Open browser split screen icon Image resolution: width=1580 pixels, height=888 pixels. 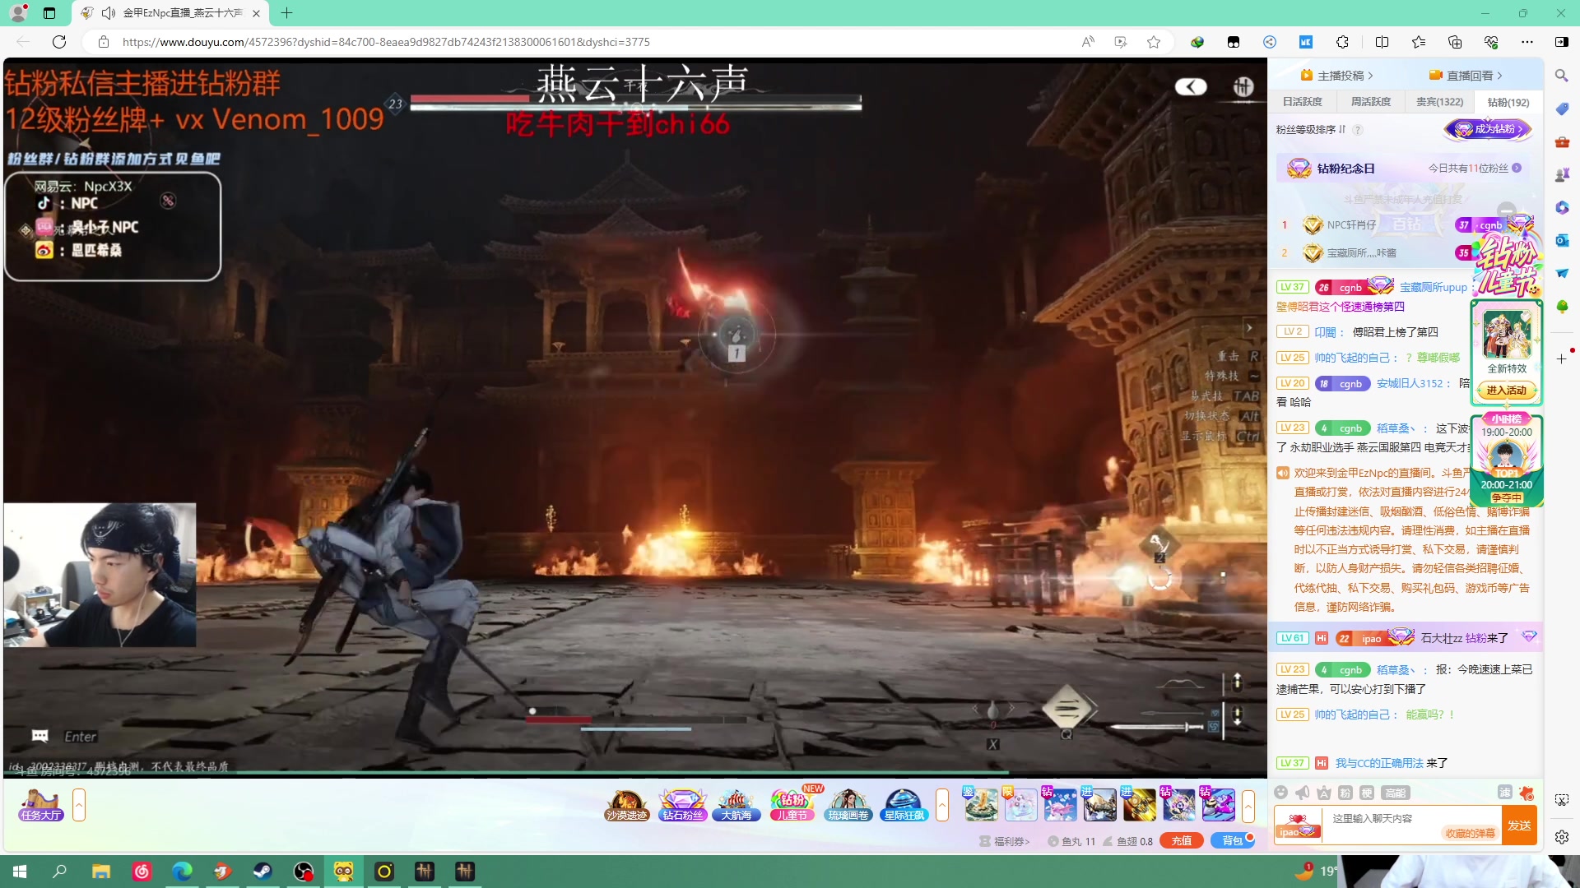coord(1382,42)
